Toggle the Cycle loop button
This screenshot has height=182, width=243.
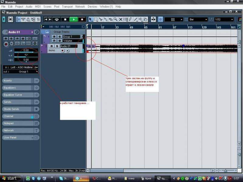[57, 19]
